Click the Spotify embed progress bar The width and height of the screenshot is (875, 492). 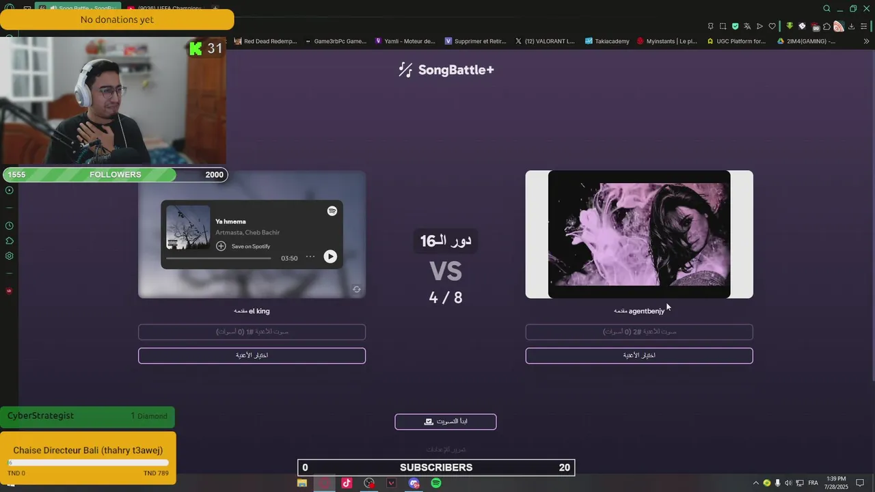[x=219, y=258]
